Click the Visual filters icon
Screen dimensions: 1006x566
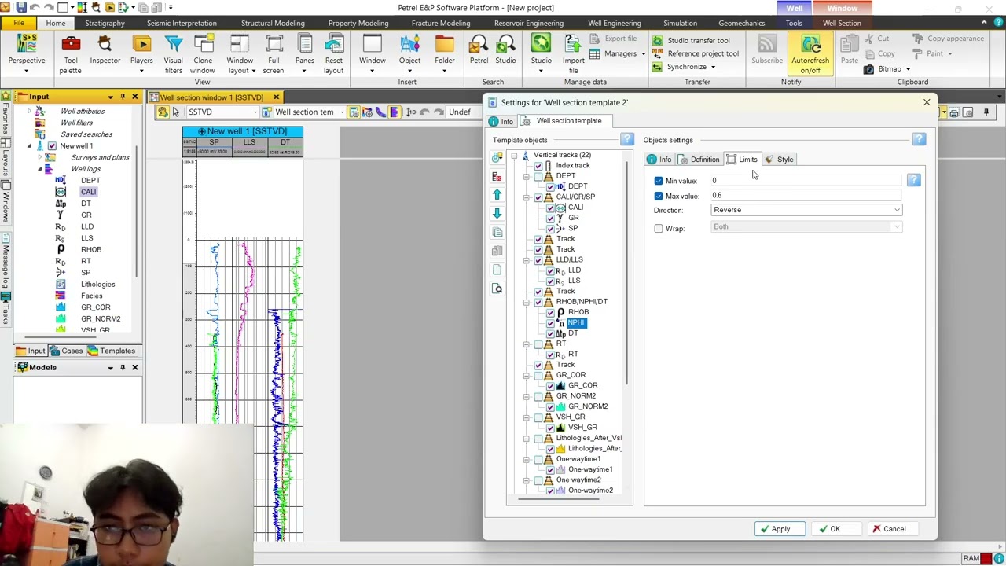(x=174, y=54)
